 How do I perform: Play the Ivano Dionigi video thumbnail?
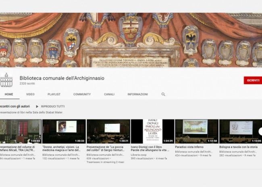(x=152, y=131)
